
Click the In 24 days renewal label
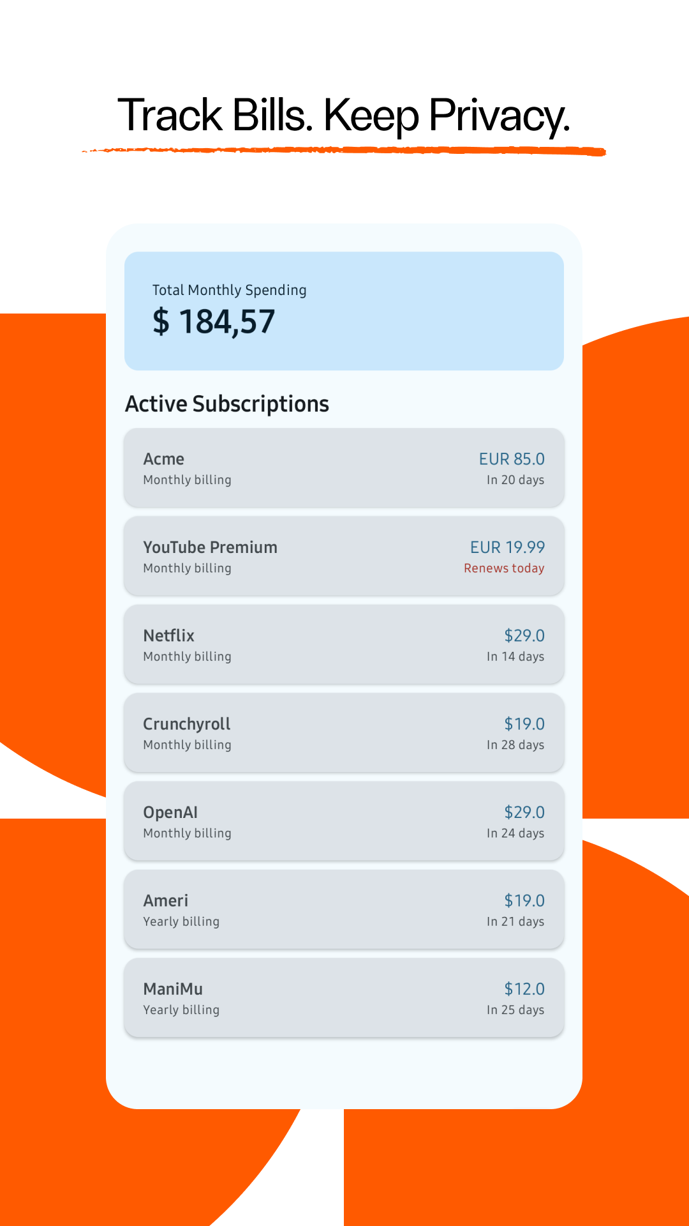515,833
